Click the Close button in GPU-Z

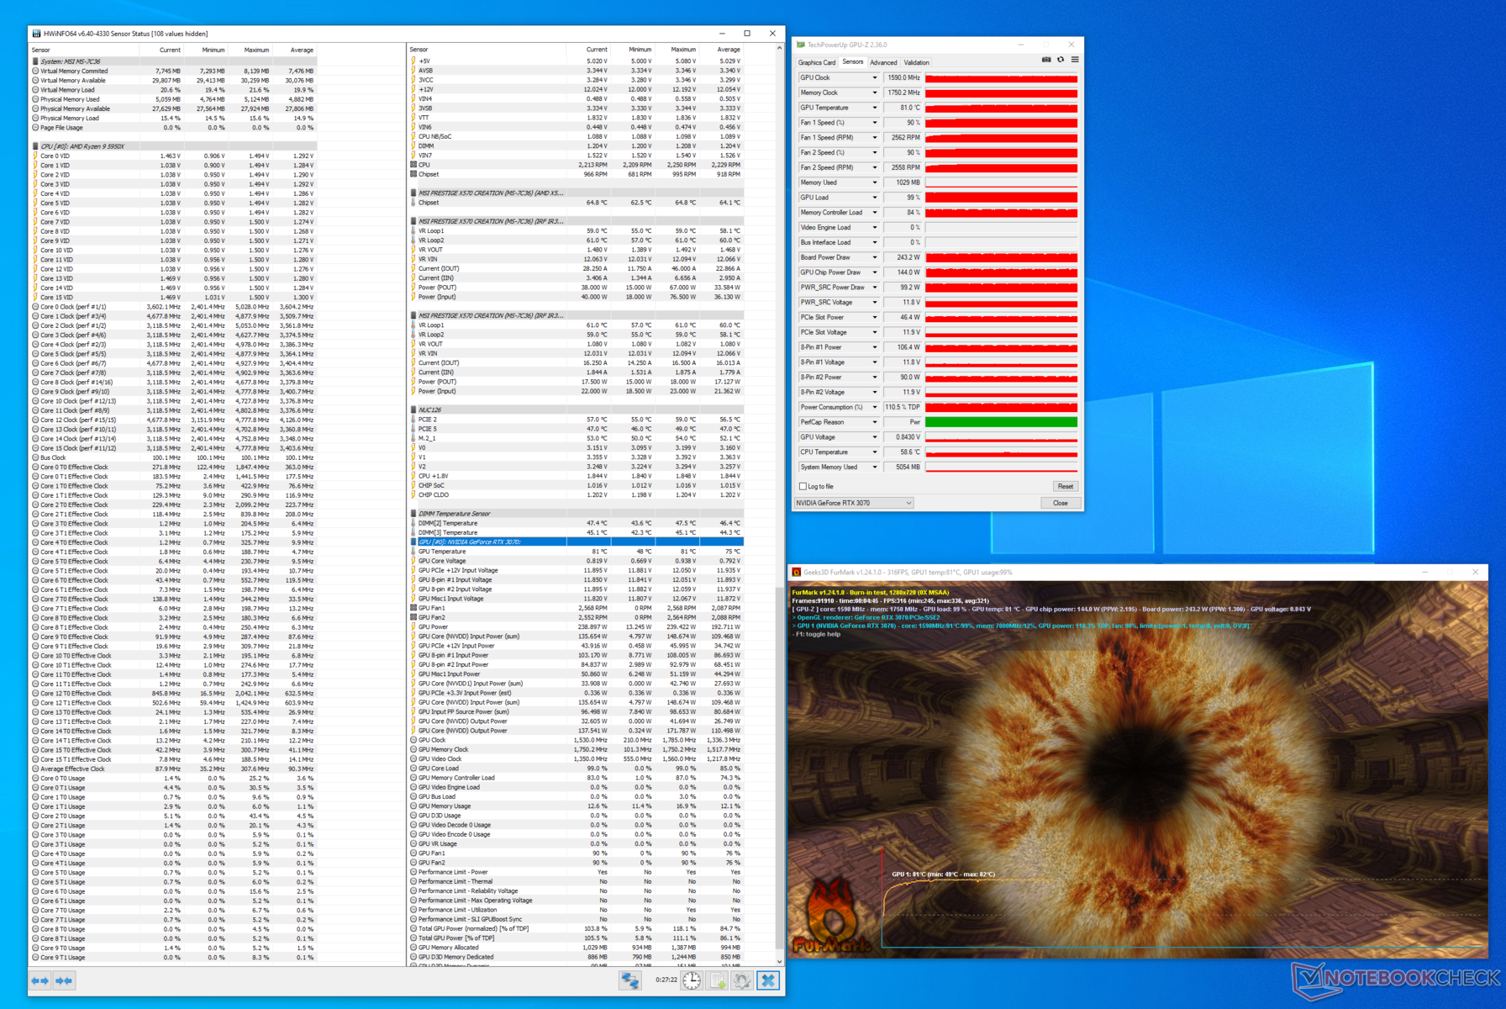1060,503
